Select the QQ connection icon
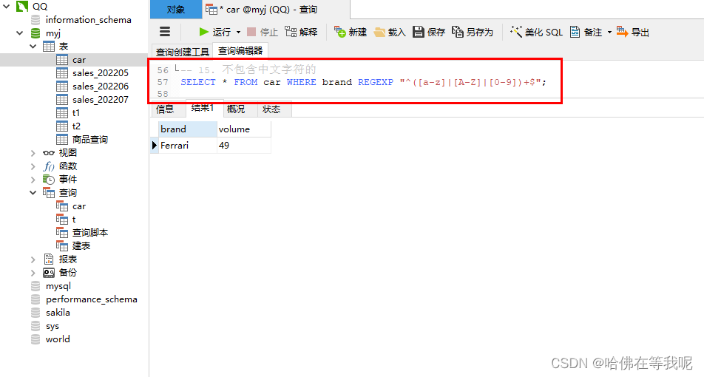Image resolution: width=704 pixels, height=377 pixels. tap(22, 6)
